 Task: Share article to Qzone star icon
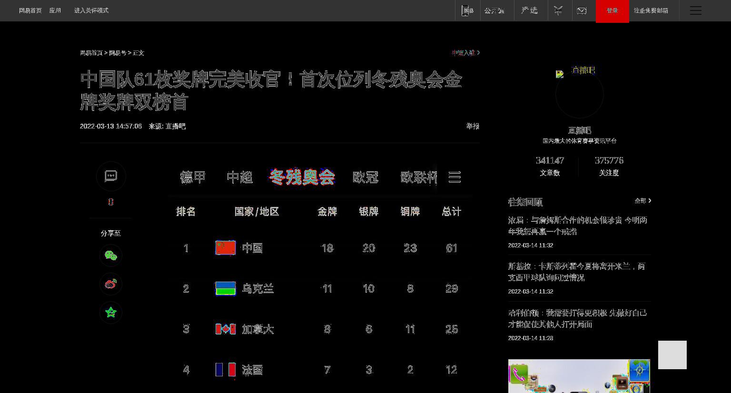tap(111, 313)
